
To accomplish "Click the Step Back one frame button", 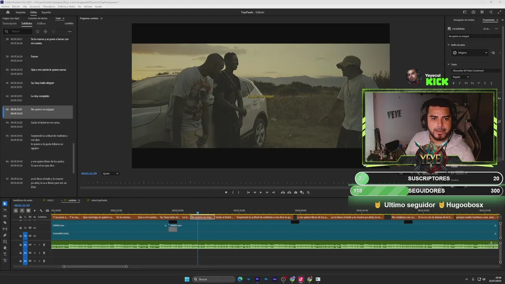I will tap(254, 192).
